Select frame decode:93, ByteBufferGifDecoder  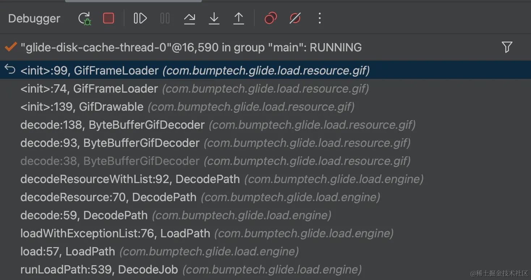pos(265,143)
